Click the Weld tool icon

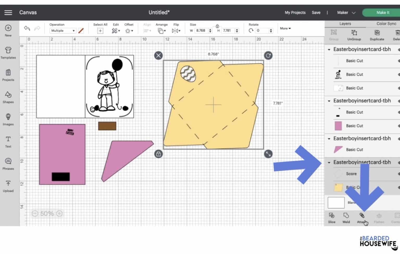tap(346, 218)
